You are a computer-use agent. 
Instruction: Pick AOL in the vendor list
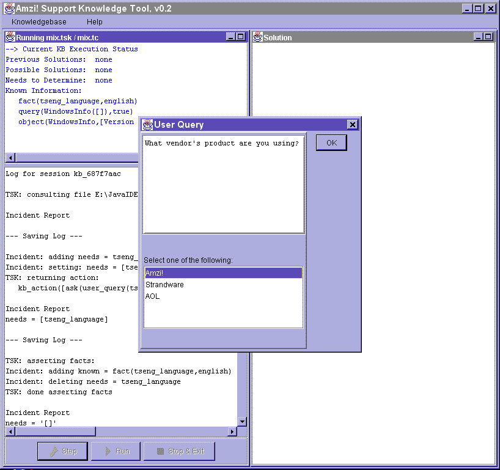tap(223, 296)
